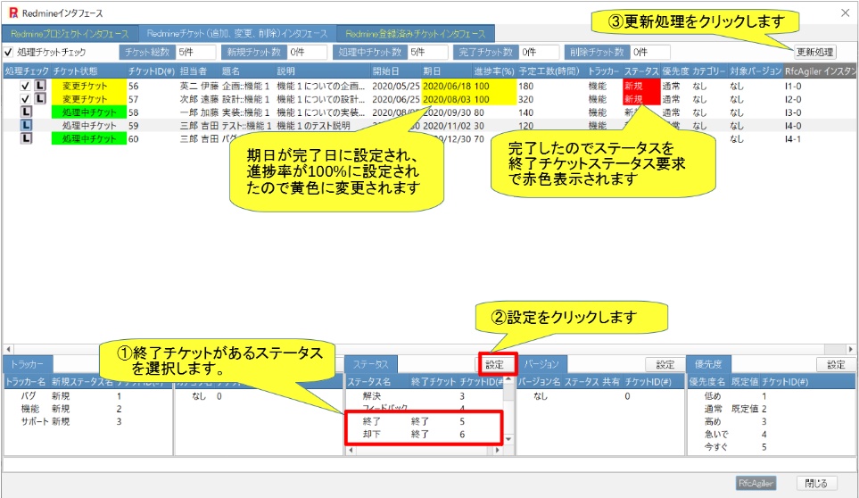
Task: Click RfcAgiler instance value I3-0
Action: click(793, 112)
